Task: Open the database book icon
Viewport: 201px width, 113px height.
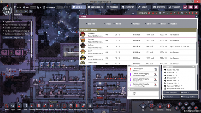Action: pyautogui.click(x=191, y=7)
